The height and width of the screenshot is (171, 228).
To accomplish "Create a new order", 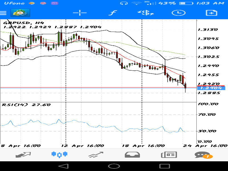I will [211, 13].
